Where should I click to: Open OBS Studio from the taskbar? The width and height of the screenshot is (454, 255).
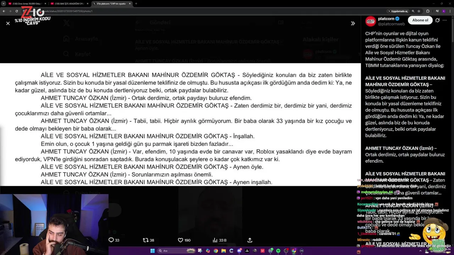286,251
